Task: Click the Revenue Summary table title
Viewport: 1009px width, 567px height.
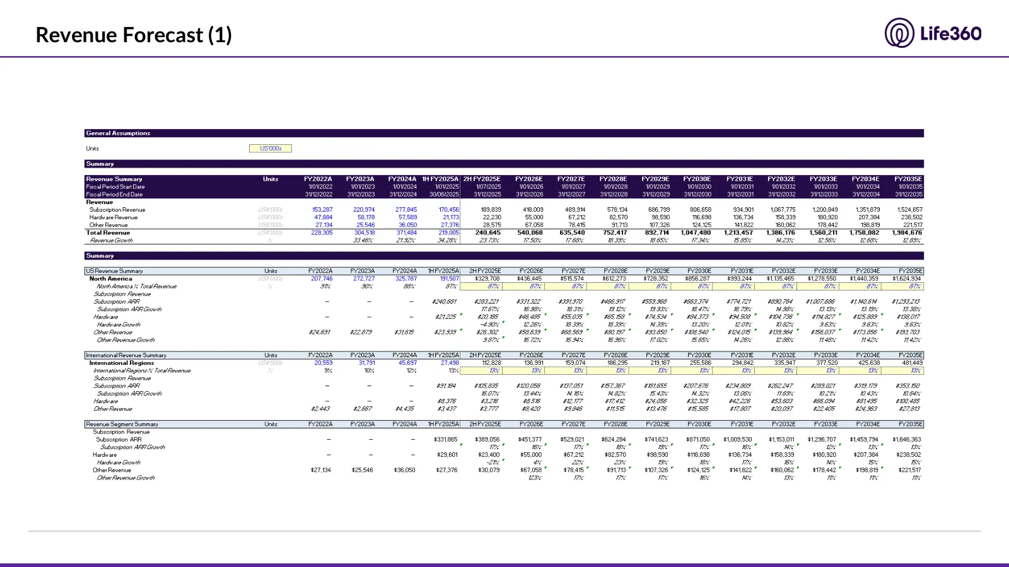Action: (114, 179)
